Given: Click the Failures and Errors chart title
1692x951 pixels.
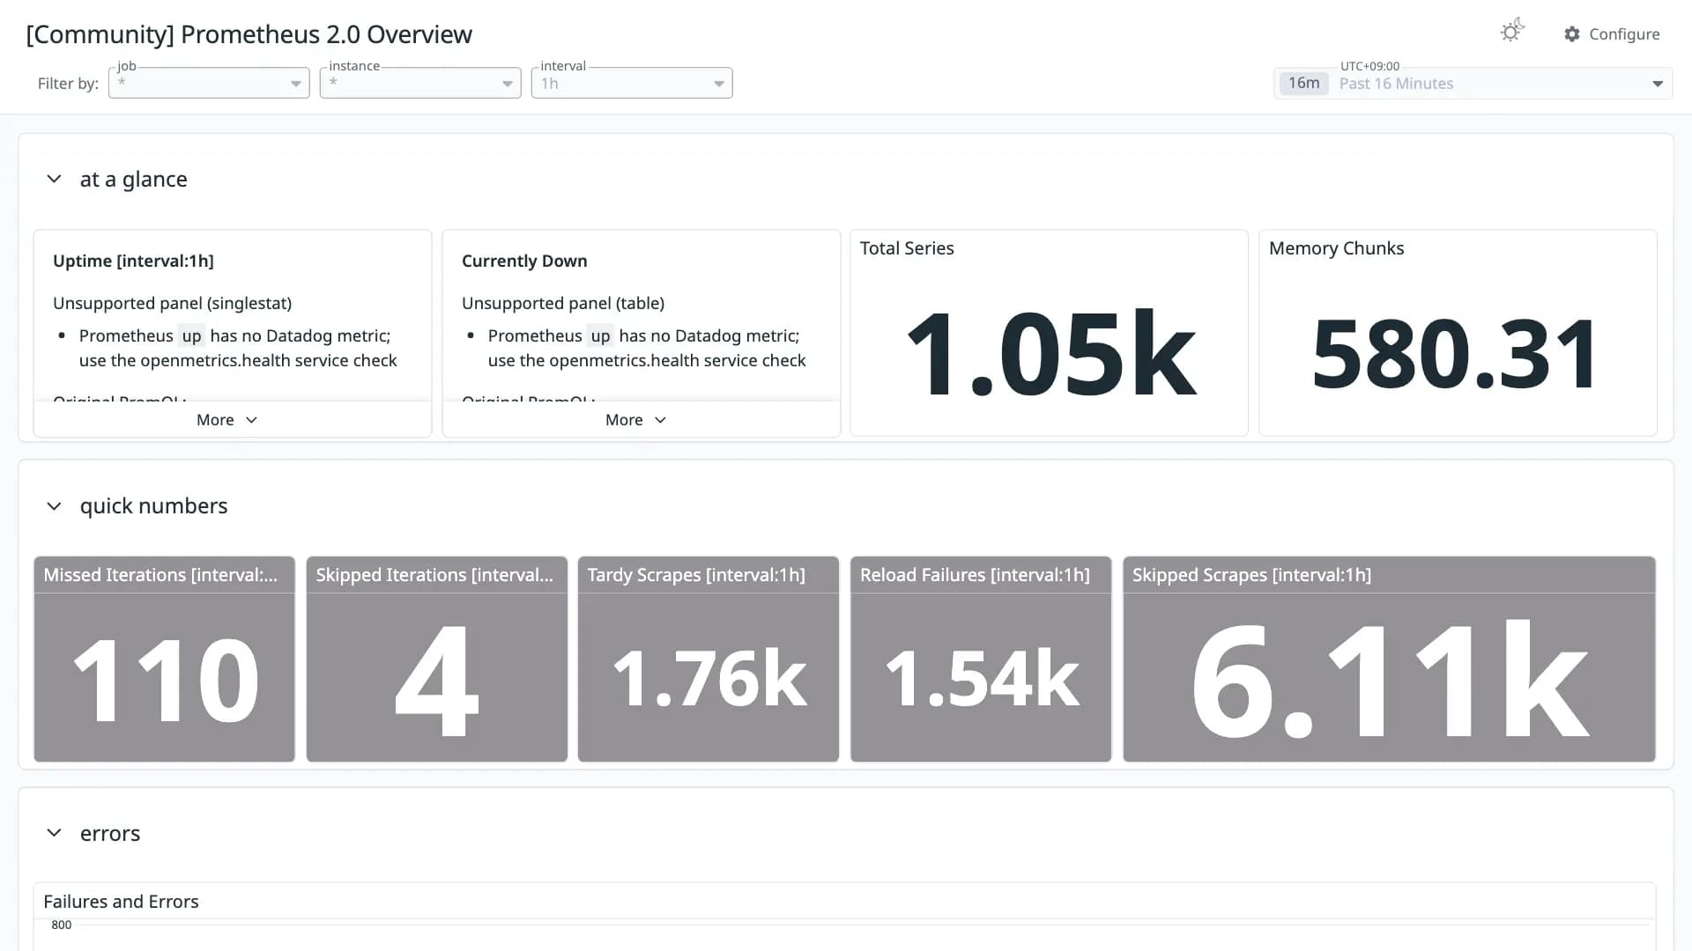Looking at the screenshot, I should click(x=121, y=902).
